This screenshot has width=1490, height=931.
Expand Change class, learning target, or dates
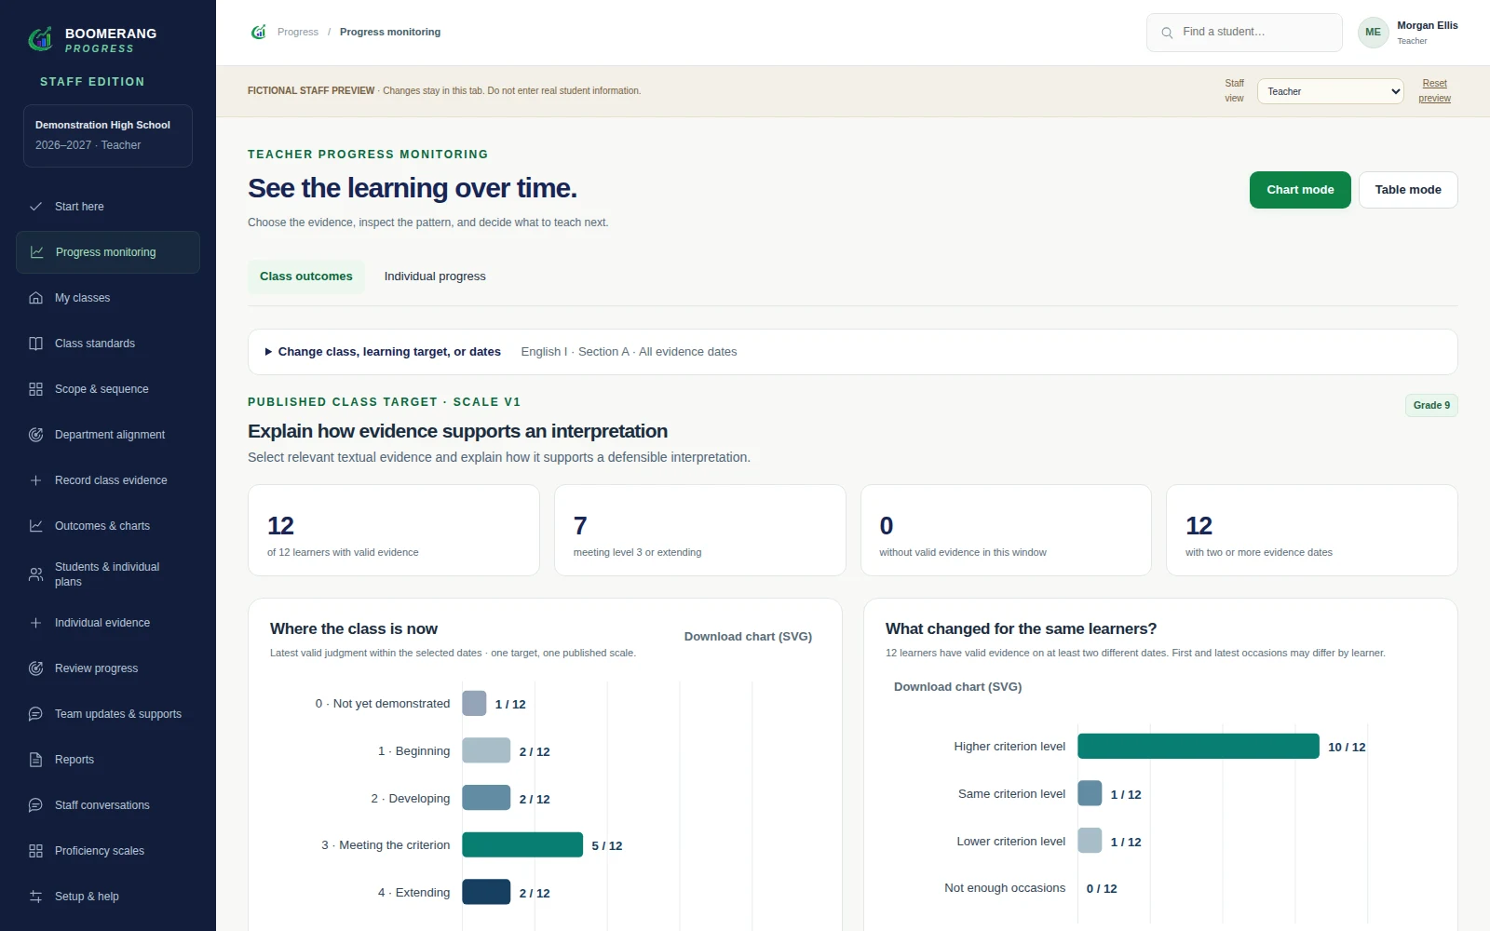[x=383, y=352]
